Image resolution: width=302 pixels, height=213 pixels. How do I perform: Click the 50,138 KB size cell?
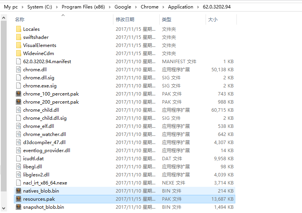tap(223, 69)
